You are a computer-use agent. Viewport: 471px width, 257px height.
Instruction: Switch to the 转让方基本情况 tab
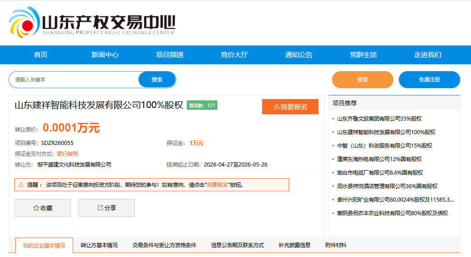[99, 245]
